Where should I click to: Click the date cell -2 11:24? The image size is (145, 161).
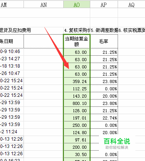coord(12,132)
